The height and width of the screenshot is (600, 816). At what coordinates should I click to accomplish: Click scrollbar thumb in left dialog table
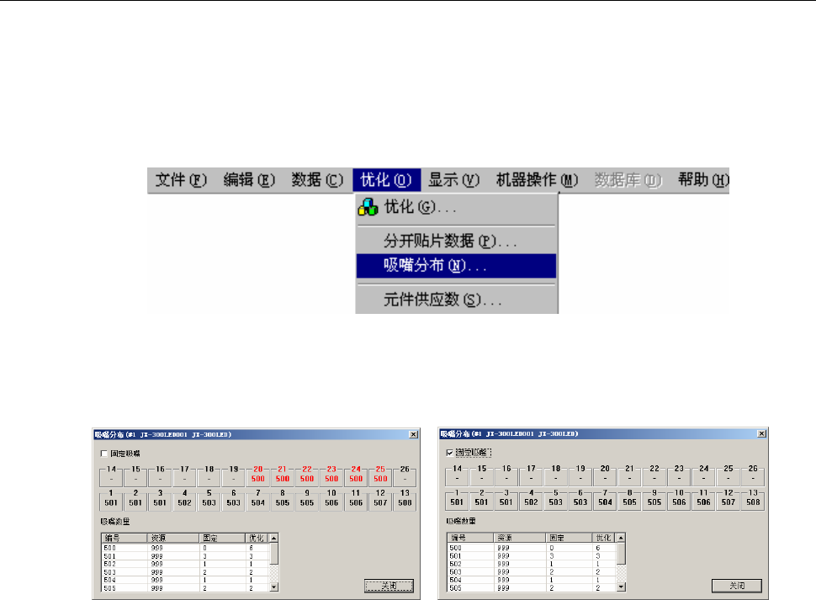[x=273, y=554]
